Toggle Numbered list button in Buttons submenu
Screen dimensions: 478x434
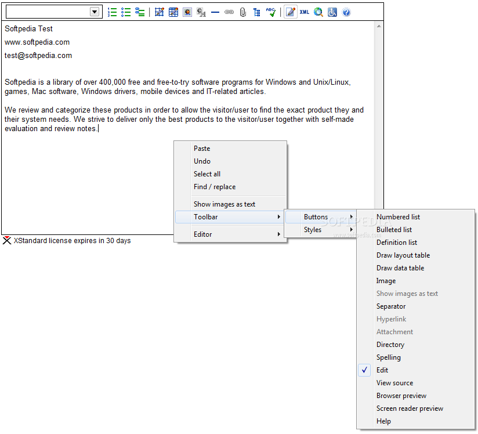pyautogui.click(x=415, y=217)
